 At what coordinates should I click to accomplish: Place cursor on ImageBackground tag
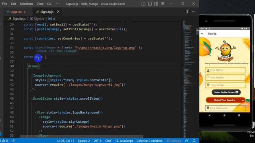[47, 75]
